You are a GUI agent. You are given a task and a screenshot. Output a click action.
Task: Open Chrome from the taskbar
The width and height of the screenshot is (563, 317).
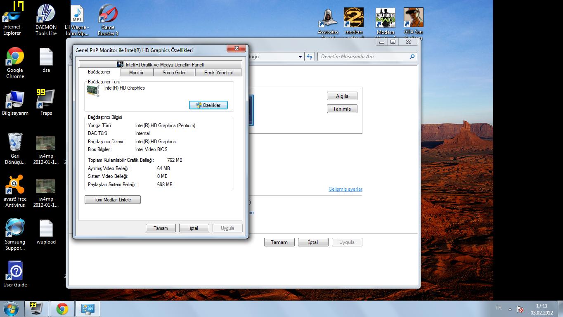62,309
